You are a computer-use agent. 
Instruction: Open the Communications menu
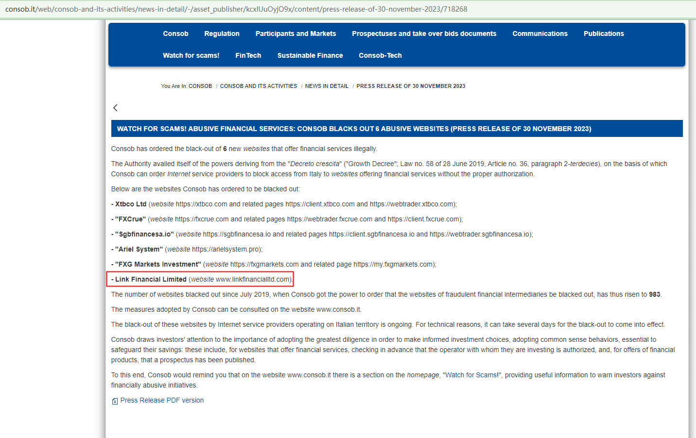click(x=539, y=34)
